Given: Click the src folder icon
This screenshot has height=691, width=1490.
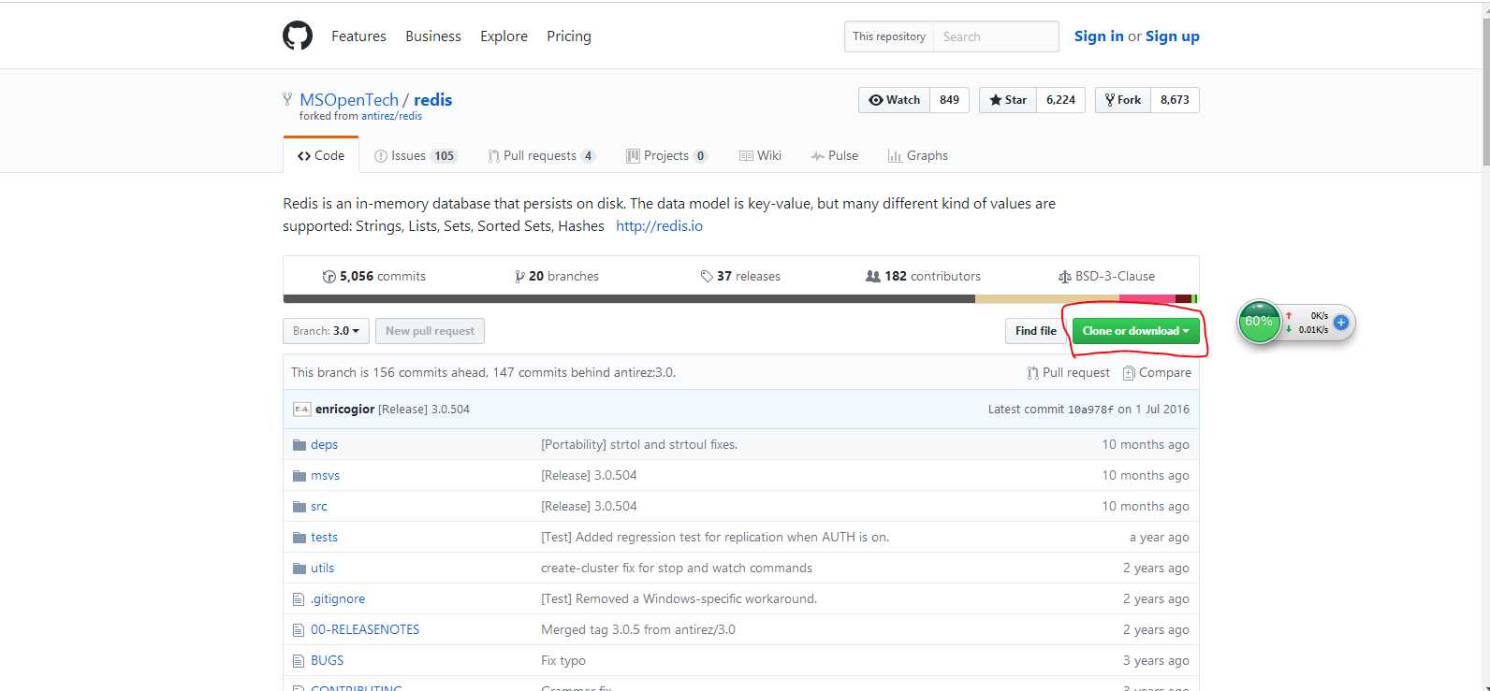Looking at the screenshot, I should click(299, 507).
